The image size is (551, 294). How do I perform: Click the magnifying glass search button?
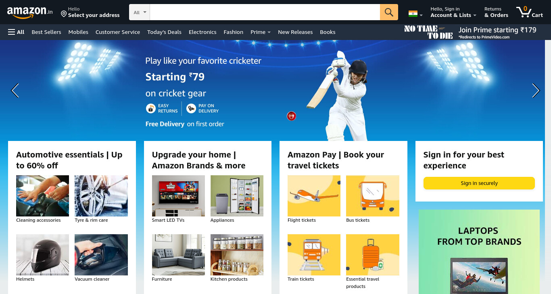click(389, 12)
